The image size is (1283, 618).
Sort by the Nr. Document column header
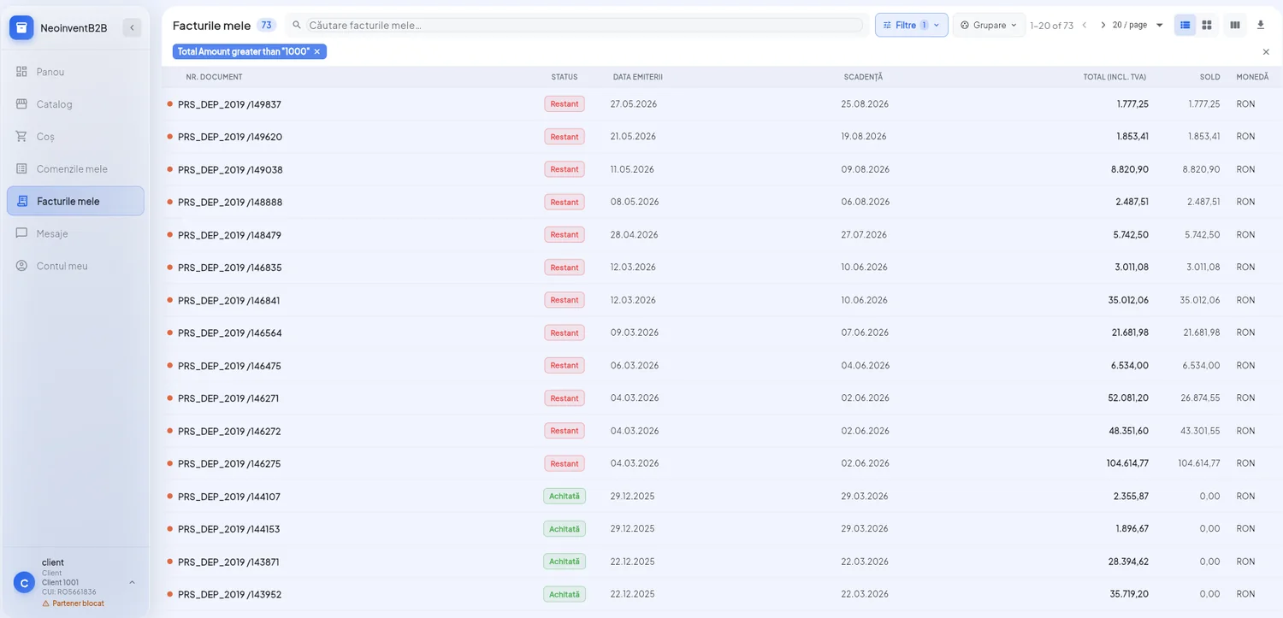[x=214, y=77]
